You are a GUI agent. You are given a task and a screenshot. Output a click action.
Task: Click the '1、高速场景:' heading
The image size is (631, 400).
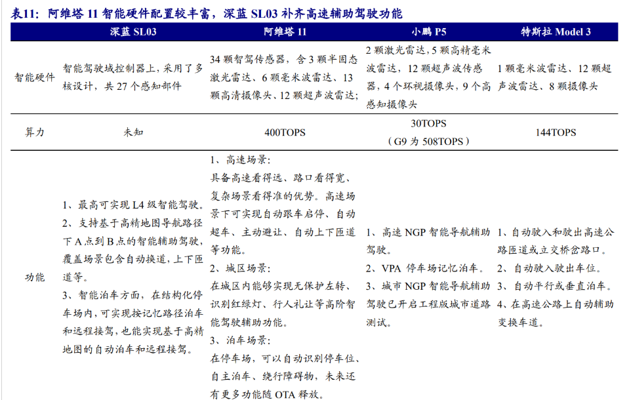(x=240, y=160)
